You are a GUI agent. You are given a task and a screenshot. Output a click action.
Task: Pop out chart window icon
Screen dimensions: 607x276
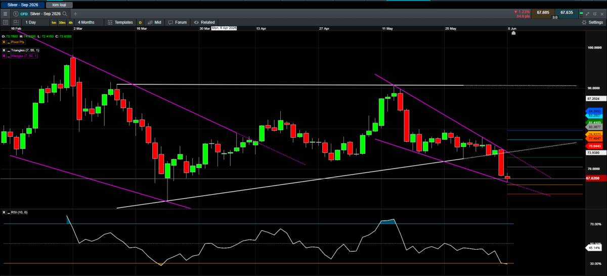click(595, 14)
